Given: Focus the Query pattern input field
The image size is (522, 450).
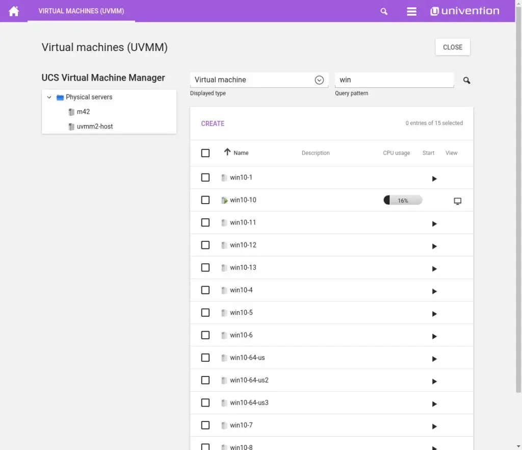Looking at the screenshot, I should click(x=394, y=80).
